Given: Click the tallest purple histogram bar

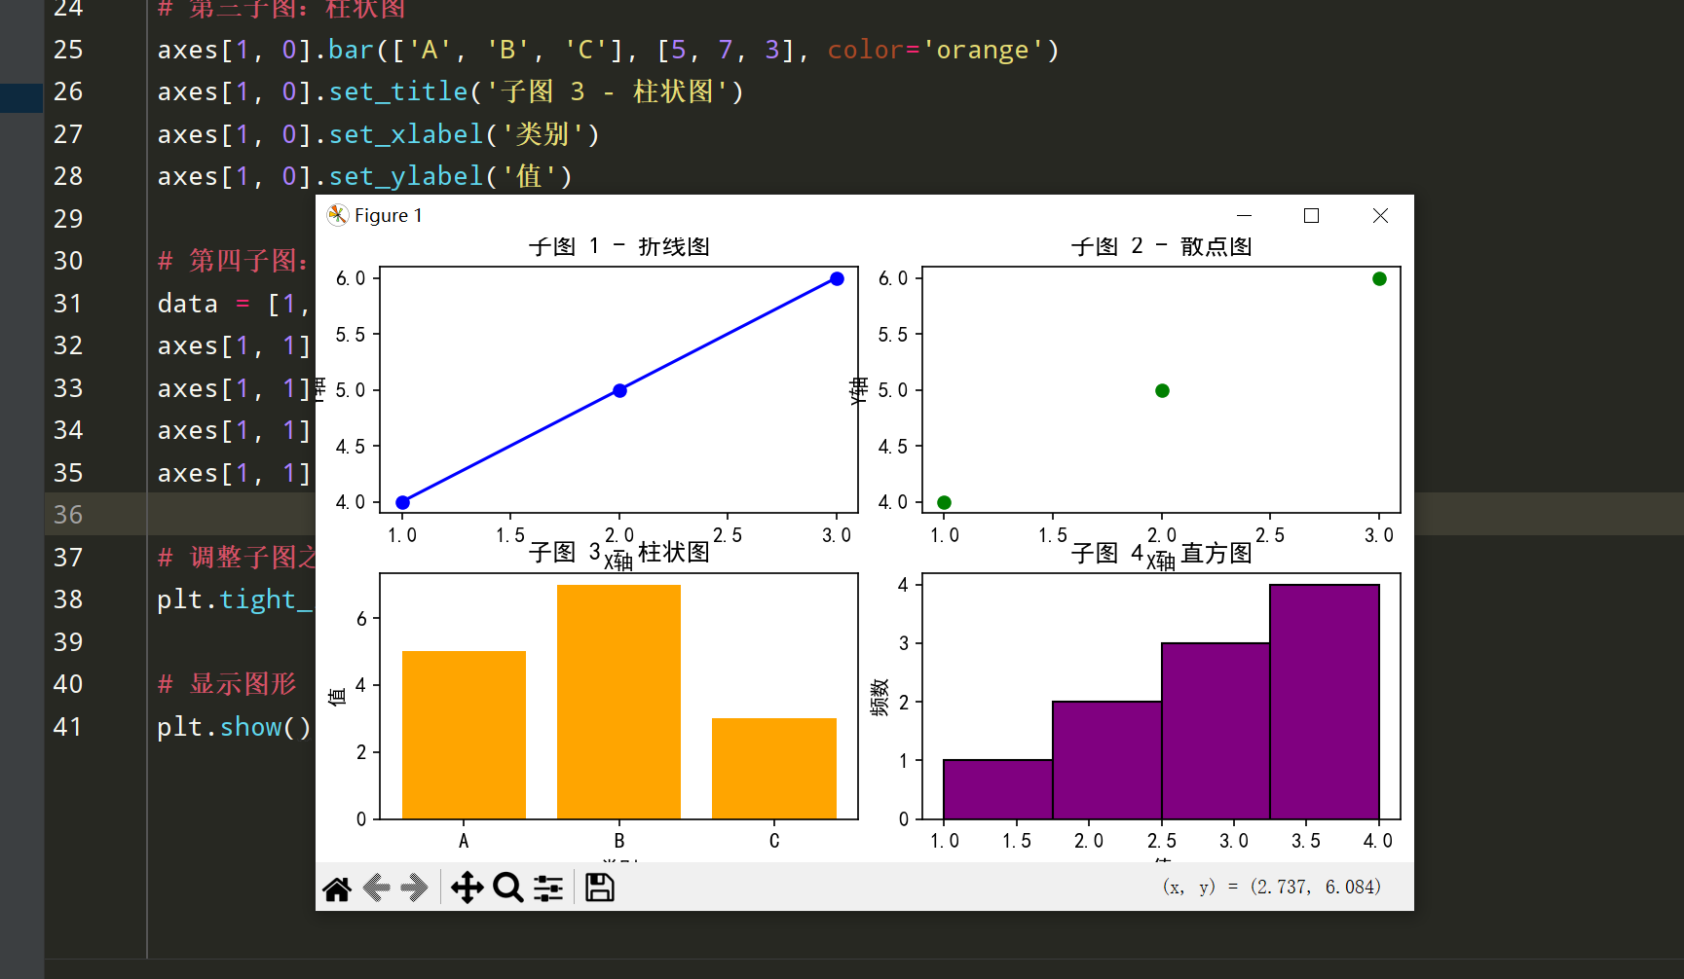Looking at the screenshot, I should point(1325,702).
